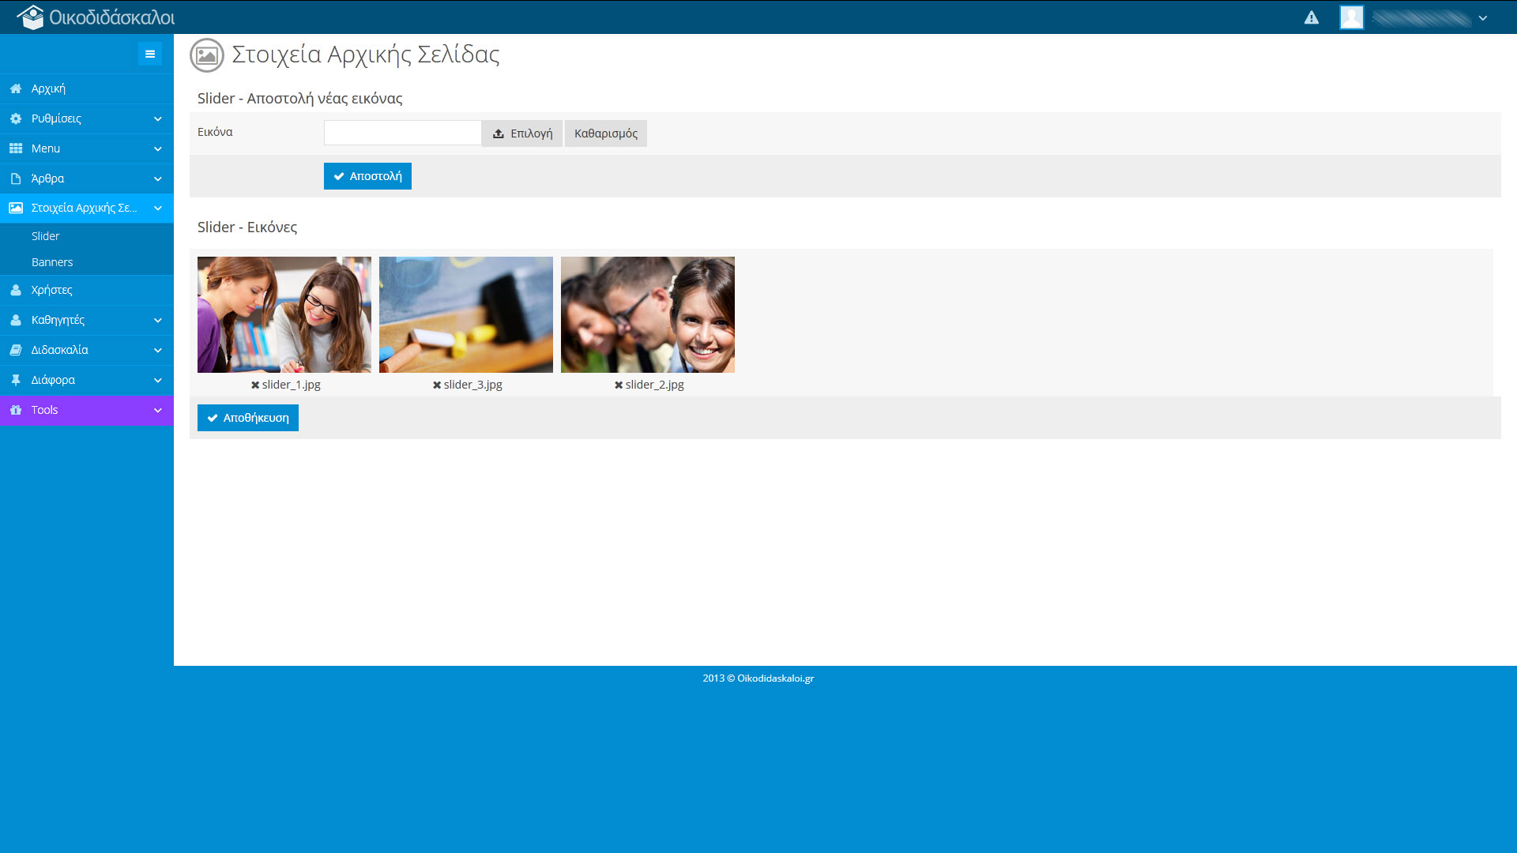The image size is (1517, 853).
Task: Delete slider_1.jpg using its X icon
Action: 255,385
